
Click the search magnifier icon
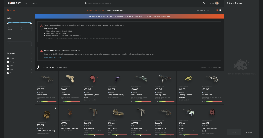tap(86, 3)
